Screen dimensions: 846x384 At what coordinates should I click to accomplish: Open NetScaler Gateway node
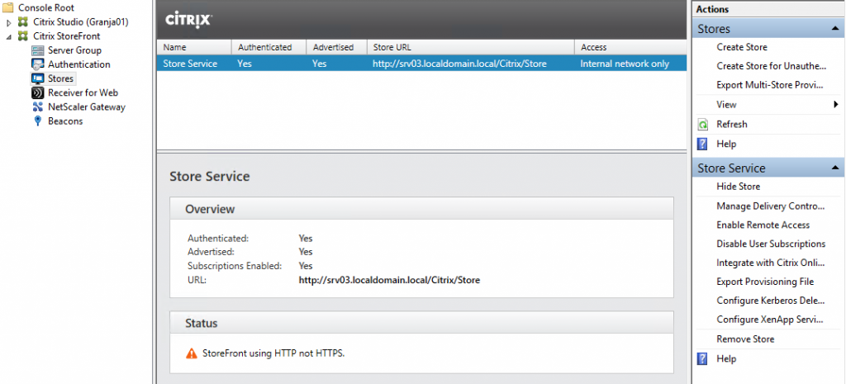pyautogui.click(x=86, y=107)
